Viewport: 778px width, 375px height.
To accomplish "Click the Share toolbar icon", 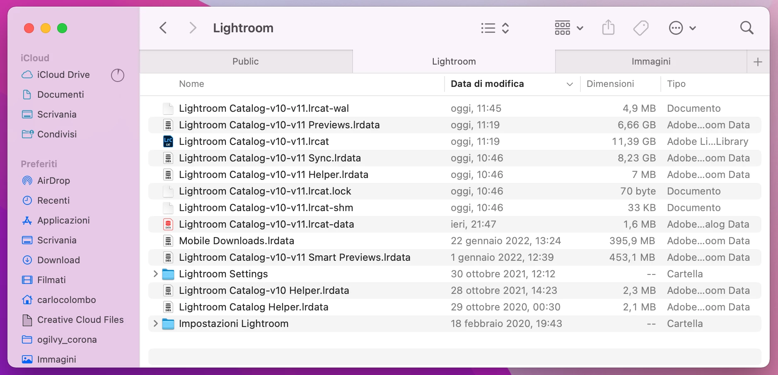I will 608,28.
